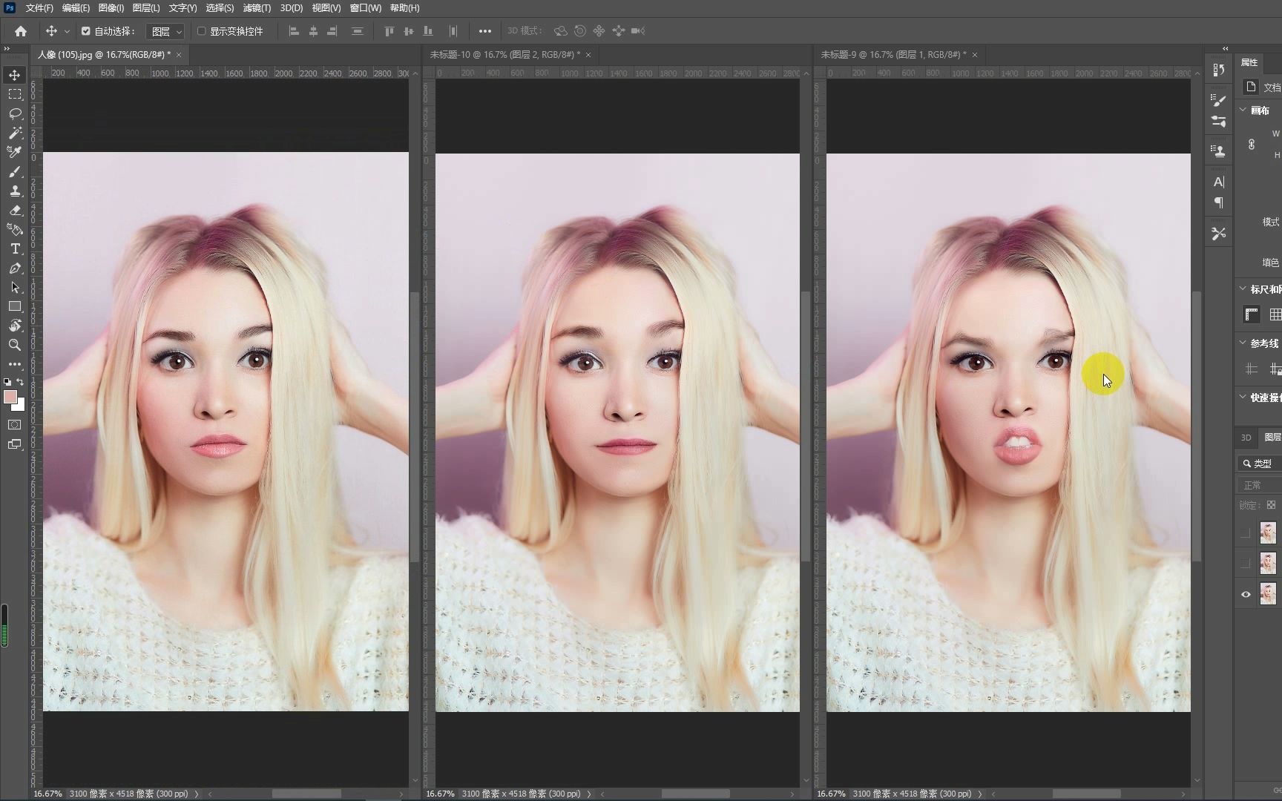Select the Brush tool
The image size is (1282, 801).
coord(14,171)
